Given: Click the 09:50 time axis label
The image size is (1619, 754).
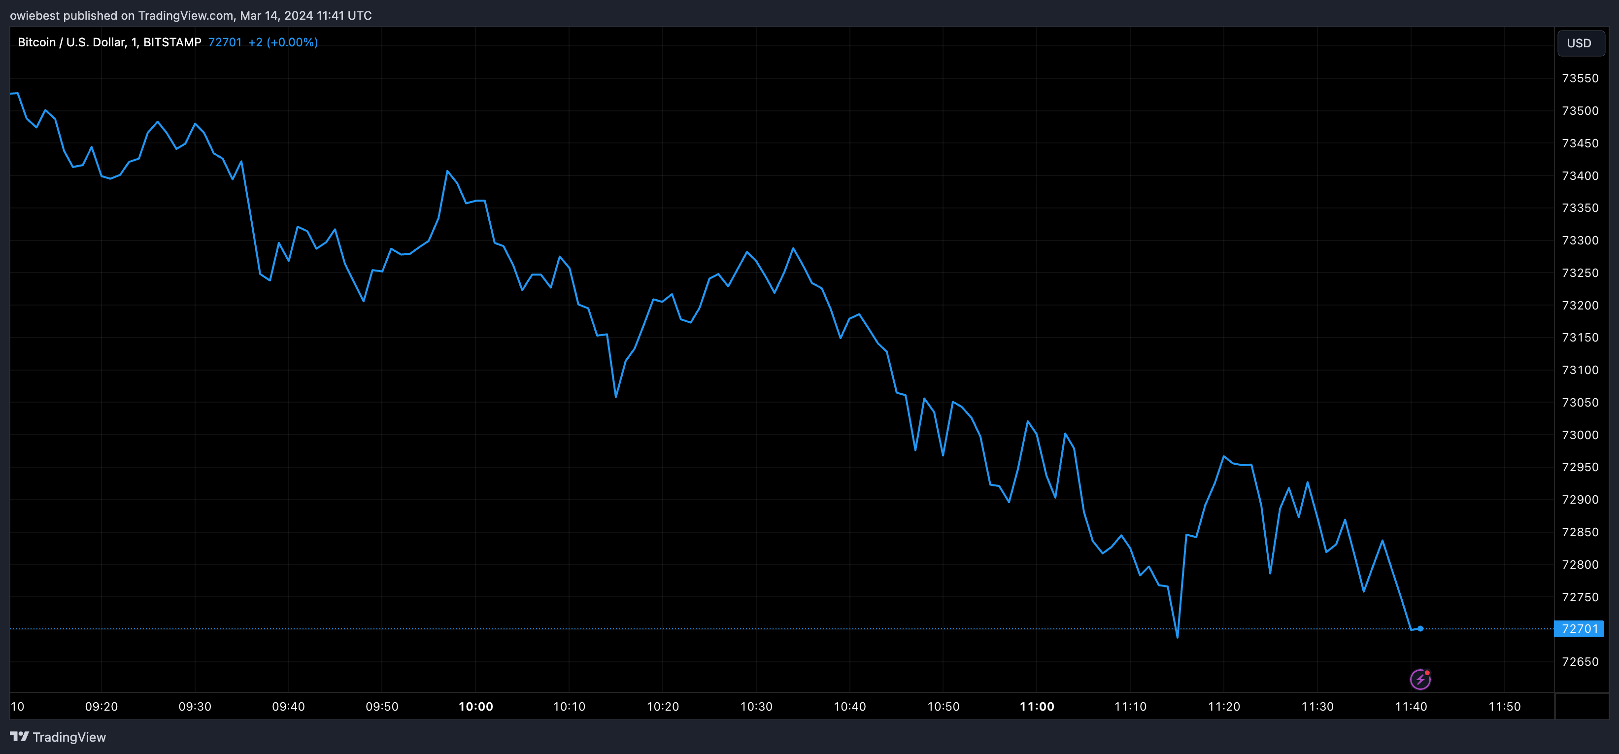Looking at the screenshot, I should click(382, 706).
